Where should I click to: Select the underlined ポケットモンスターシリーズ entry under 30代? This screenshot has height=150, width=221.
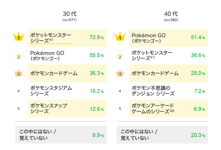point(51,38)
